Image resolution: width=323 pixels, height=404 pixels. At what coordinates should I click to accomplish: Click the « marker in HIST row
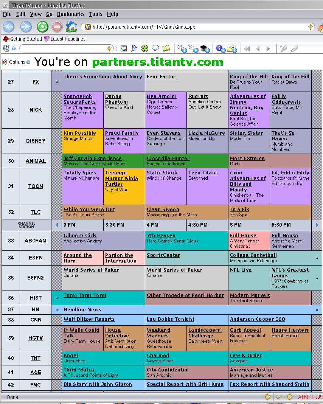coord(57,298)
